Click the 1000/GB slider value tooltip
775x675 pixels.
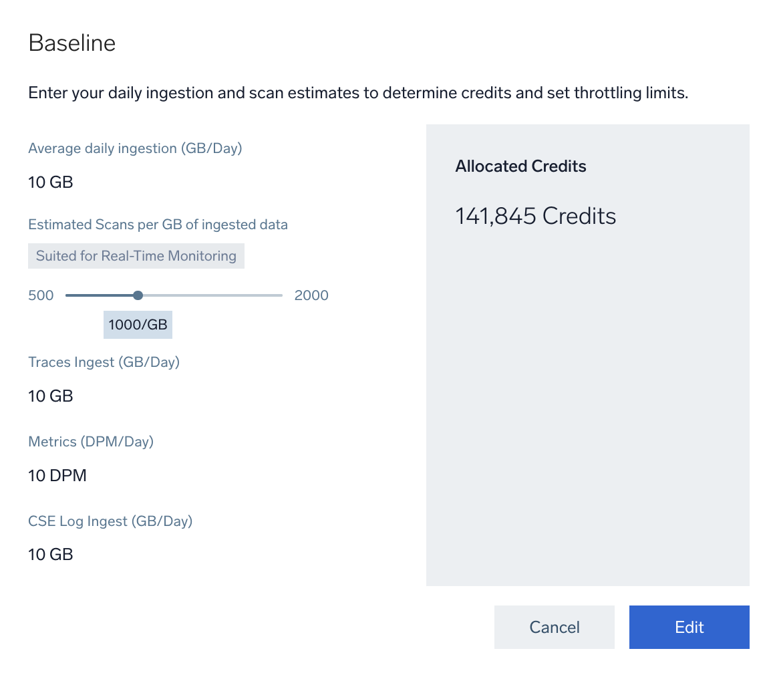138,325
